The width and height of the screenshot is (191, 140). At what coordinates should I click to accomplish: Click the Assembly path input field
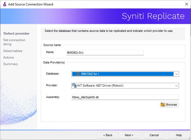point(125,97)
